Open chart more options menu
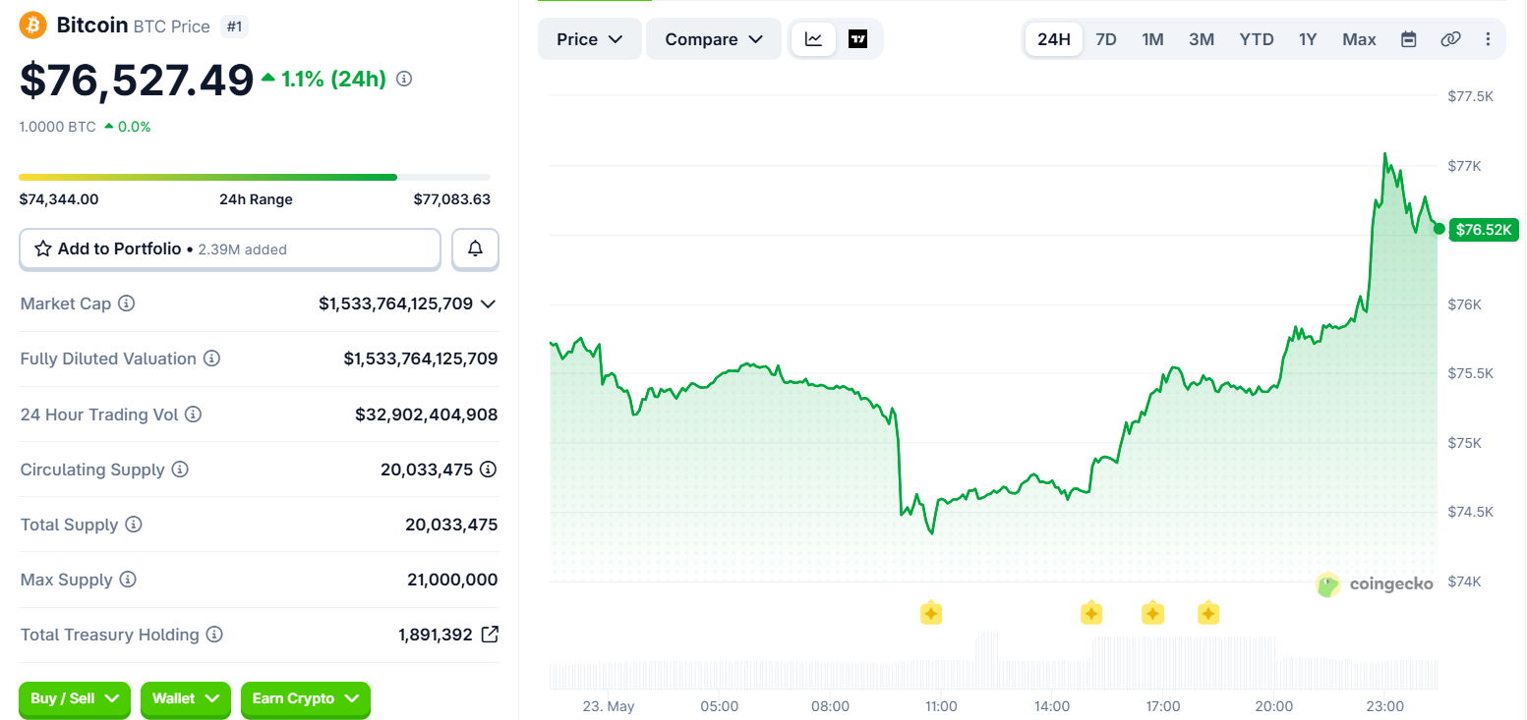1527x720 pixels. pos(1488,39)
